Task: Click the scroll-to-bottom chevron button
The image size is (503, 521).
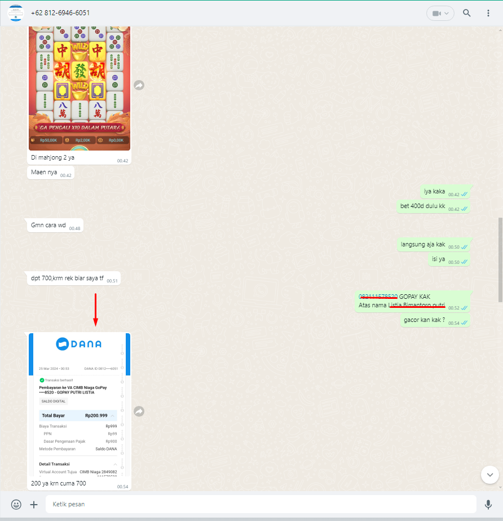Action: tap(489, 475)
